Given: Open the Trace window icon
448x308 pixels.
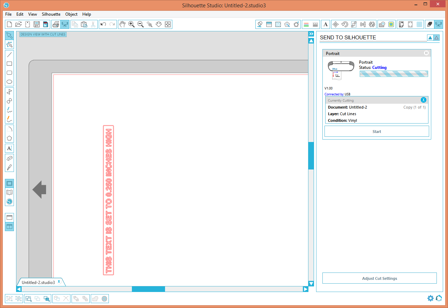Looking at the screenshot, I should coord(391,24).
